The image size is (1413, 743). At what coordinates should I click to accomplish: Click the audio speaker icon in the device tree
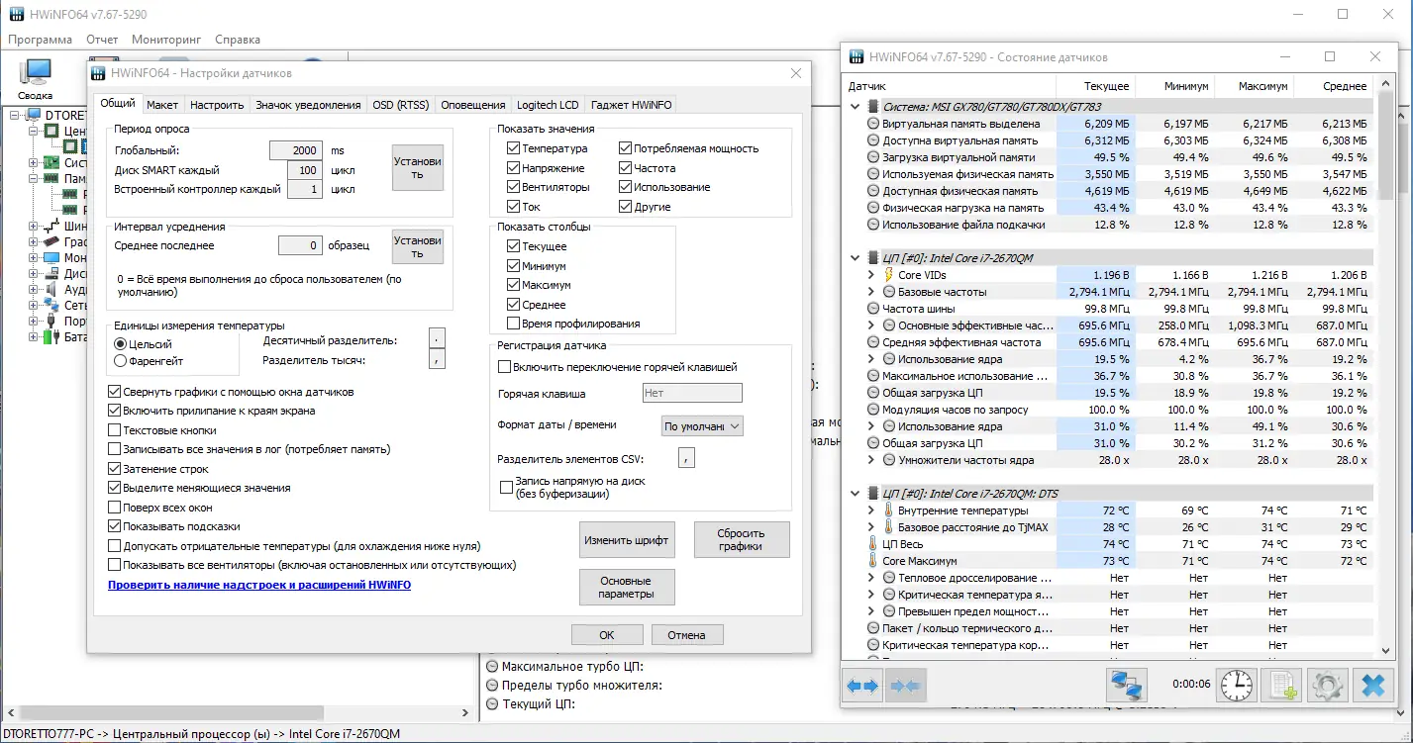50,289
